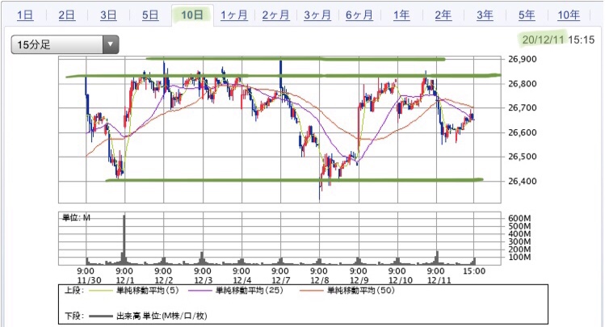Click the tall 12/1 volume spike bar

pos(124,239)
